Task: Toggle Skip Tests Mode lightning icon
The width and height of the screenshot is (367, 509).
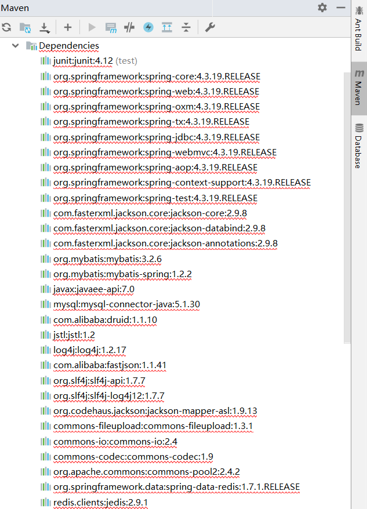Action: [x=148, y=27]
